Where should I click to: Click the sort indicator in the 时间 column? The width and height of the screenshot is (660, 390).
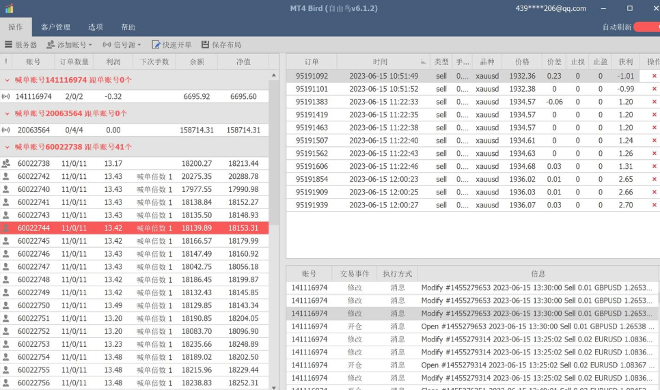point(423,61)
